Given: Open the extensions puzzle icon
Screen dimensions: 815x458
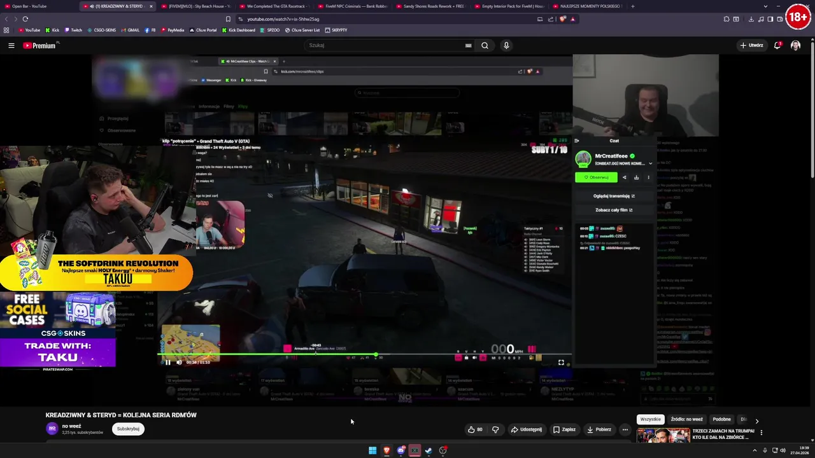Looking at the screenshot, I should tap(726, 19).
